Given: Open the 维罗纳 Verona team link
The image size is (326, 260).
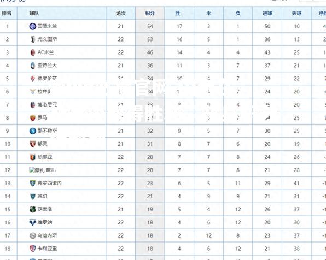Looking at the screenshot, I should pos(45,222).
